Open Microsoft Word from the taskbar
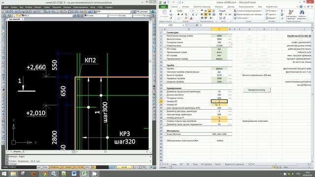The height and width of the screenshot is (177, 315). pos(74,174)
